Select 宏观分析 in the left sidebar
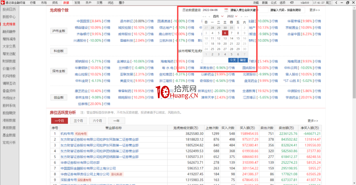The image size is (356, 185). coord(9,142)
